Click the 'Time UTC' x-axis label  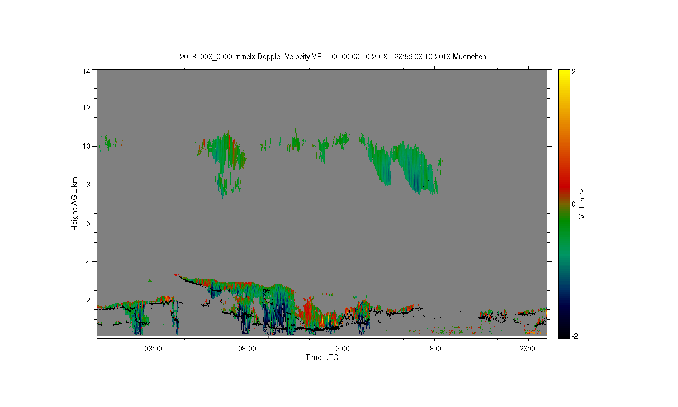pos(322,357)
